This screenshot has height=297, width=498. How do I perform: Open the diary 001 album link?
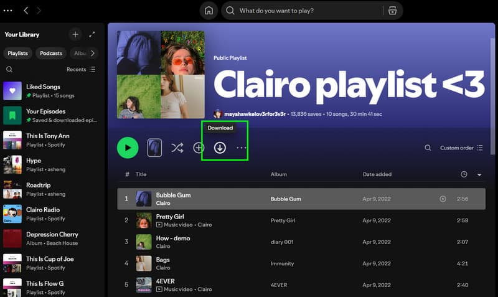click(282, 242)
